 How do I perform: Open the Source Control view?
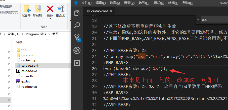pyautogui.click(x=77, y=38)
